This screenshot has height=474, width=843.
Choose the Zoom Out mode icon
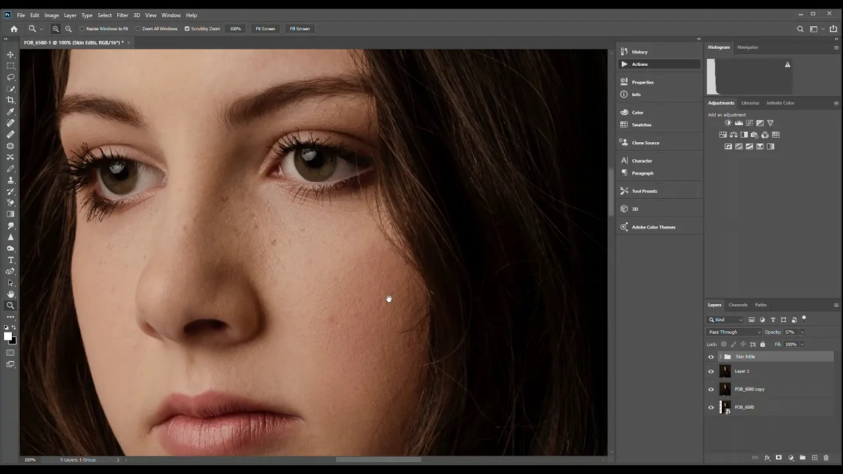(x=68, y=29)
